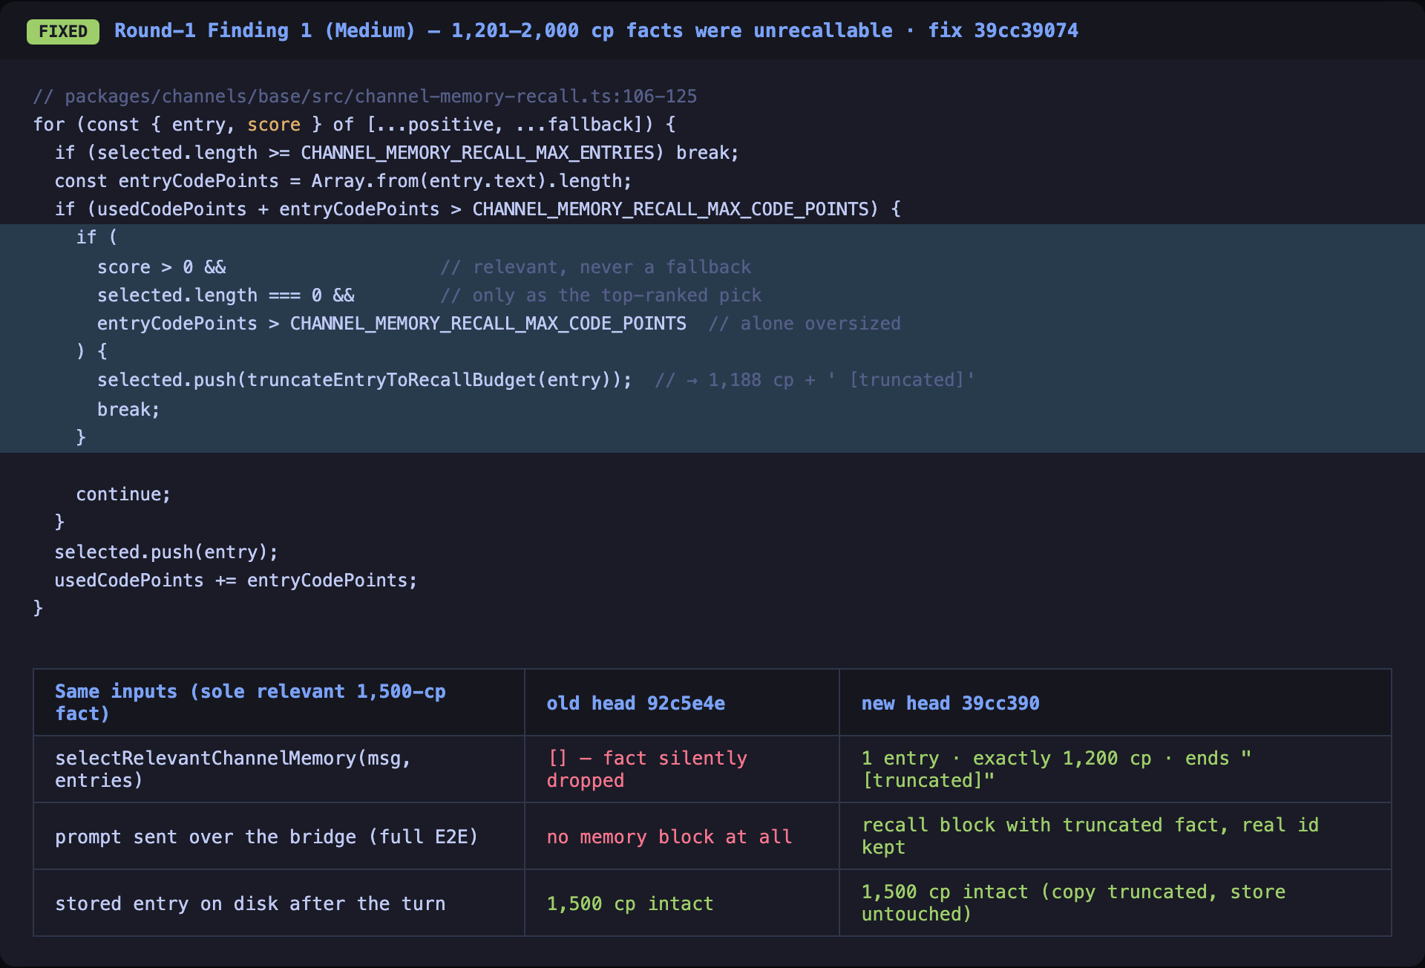Image resolution: width=1425 pixels, height=968 pixels.
Task: Click the 'new head 39cc390' column header
Action: click(x=1116, y=702)
